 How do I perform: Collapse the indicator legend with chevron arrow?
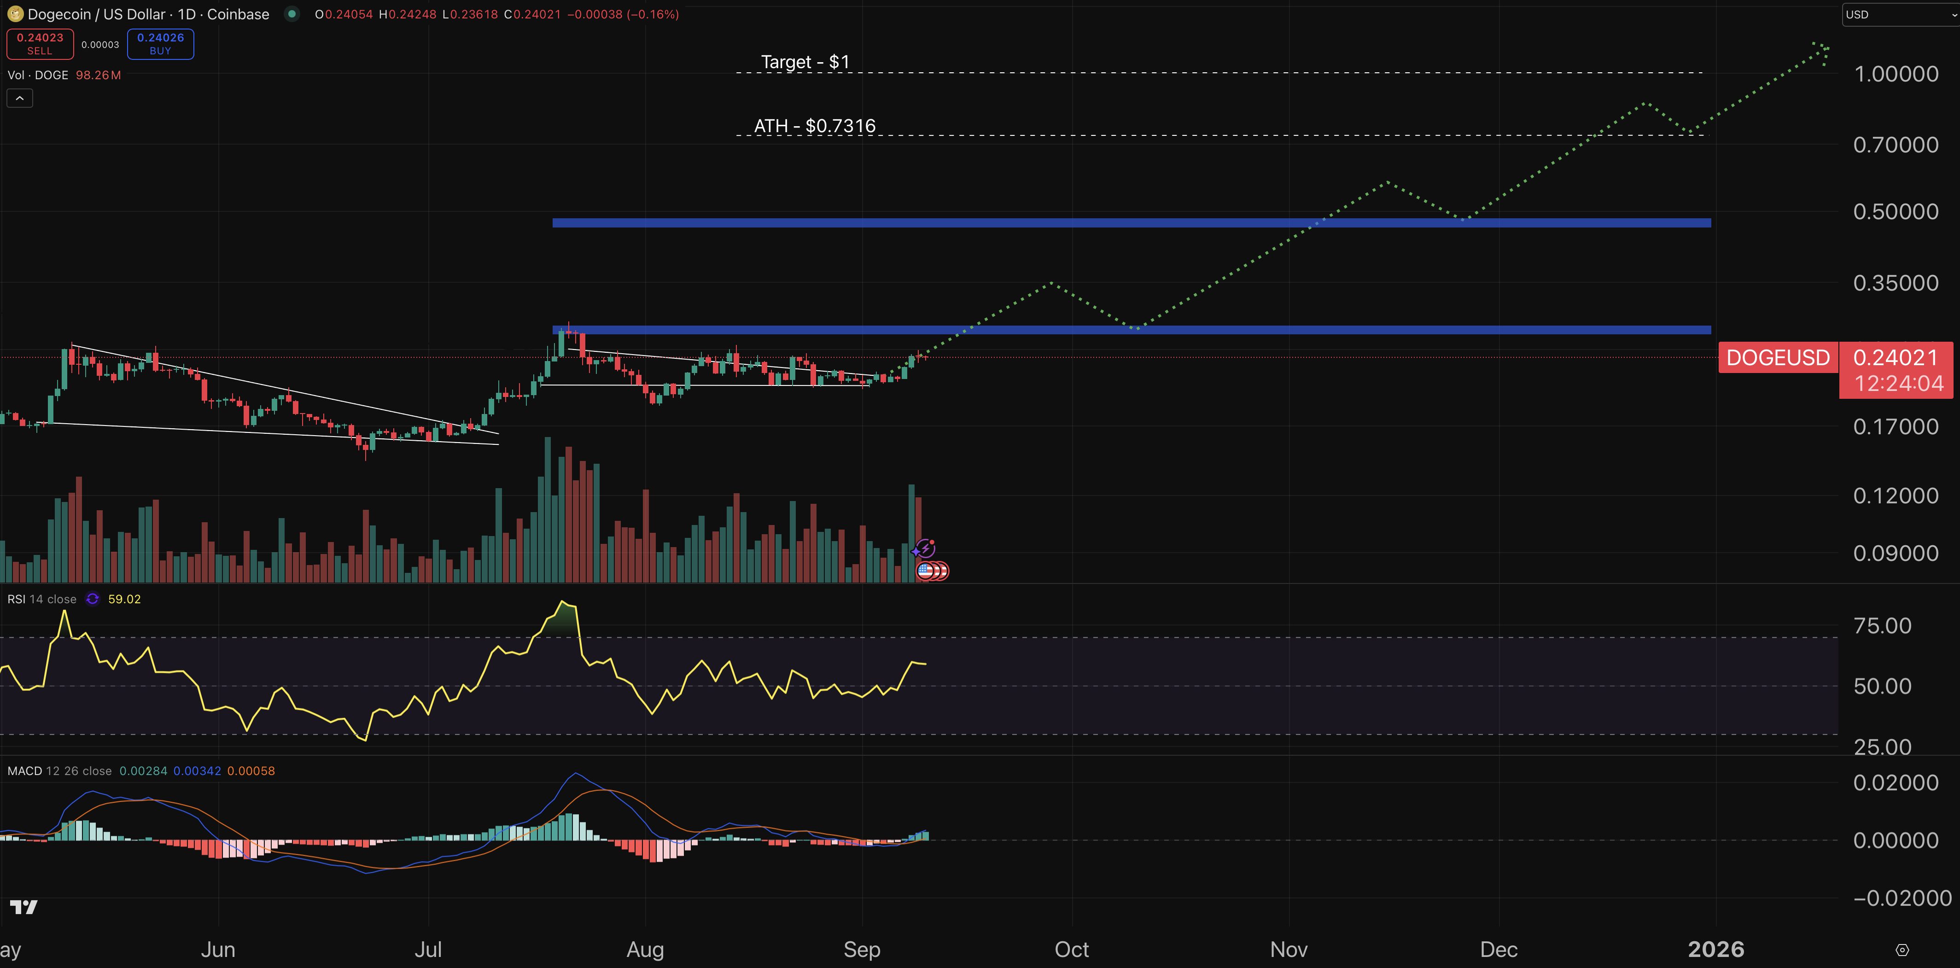(x=20, y=98)
